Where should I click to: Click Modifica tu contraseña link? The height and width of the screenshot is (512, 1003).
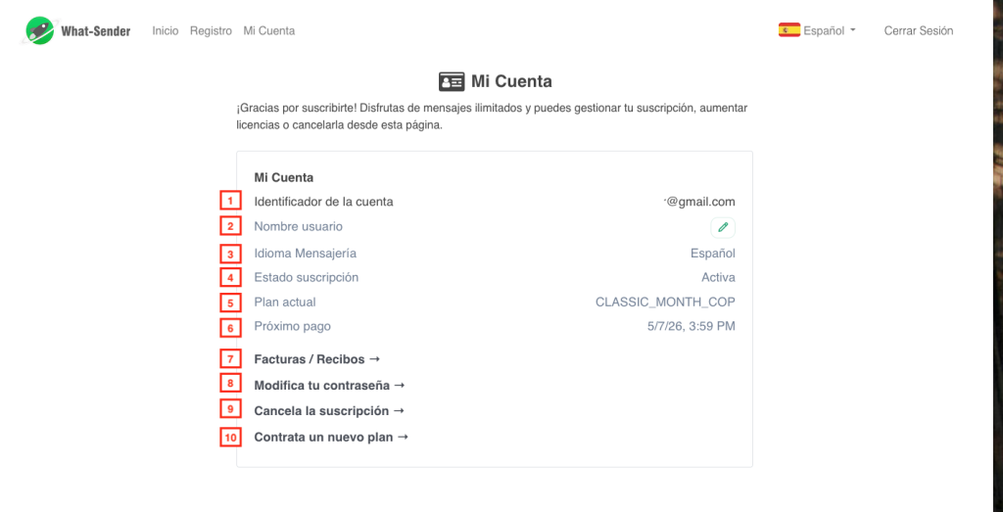[329, 386]
